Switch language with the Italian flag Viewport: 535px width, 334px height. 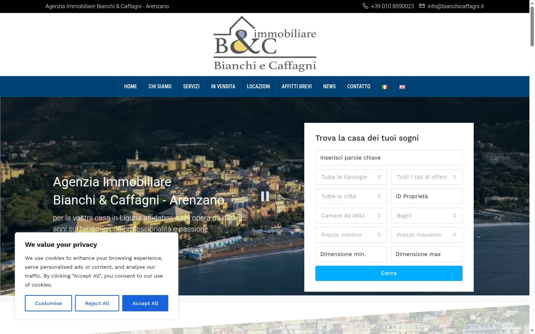(x=385, y=87)
